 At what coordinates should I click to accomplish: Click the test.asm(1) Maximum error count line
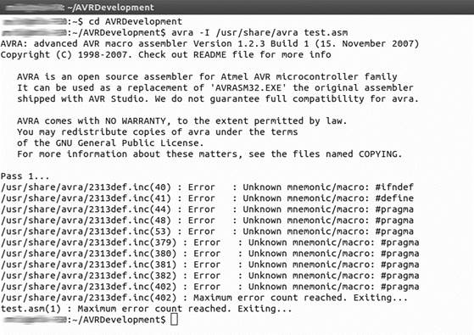147,309
